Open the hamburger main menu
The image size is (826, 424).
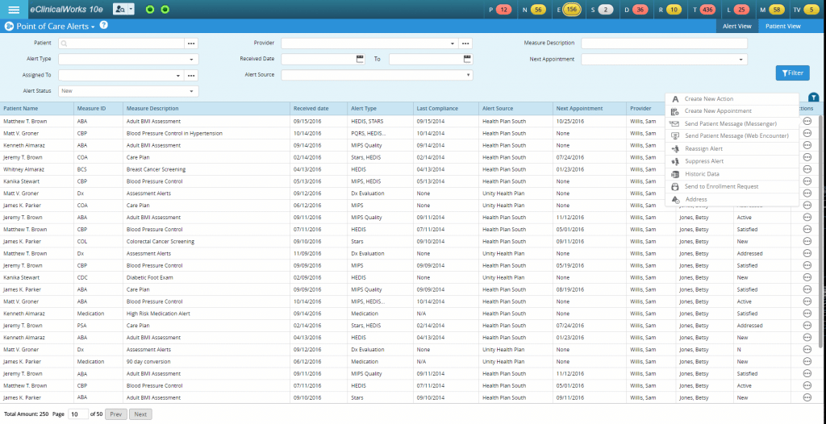pos(15,10)
